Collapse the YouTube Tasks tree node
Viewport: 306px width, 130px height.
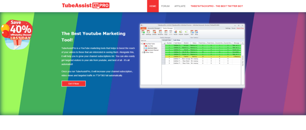click(141, 44)
